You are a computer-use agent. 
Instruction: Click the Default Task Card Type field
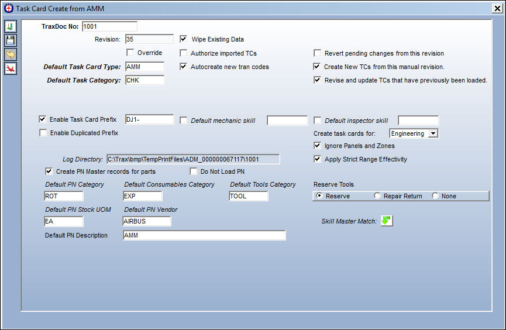click(144, 67)
